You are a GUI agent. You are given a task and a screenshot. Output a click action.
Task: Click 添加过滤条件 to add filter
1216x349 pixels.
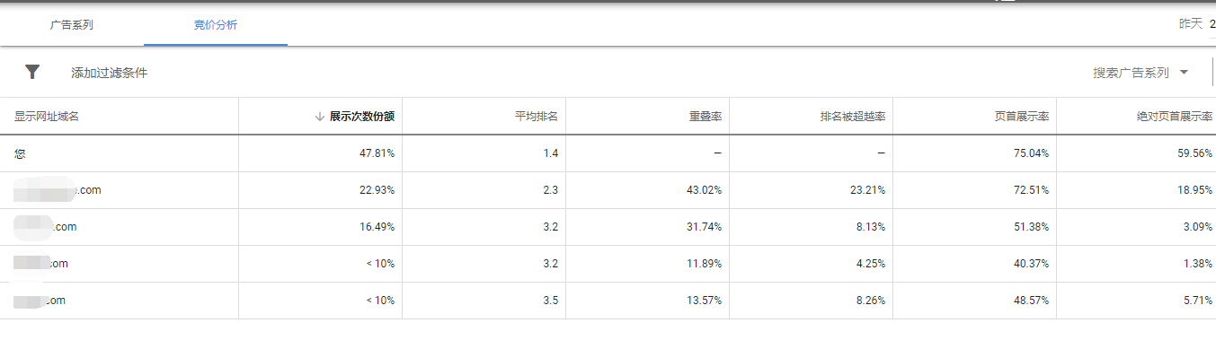[110, 73]
